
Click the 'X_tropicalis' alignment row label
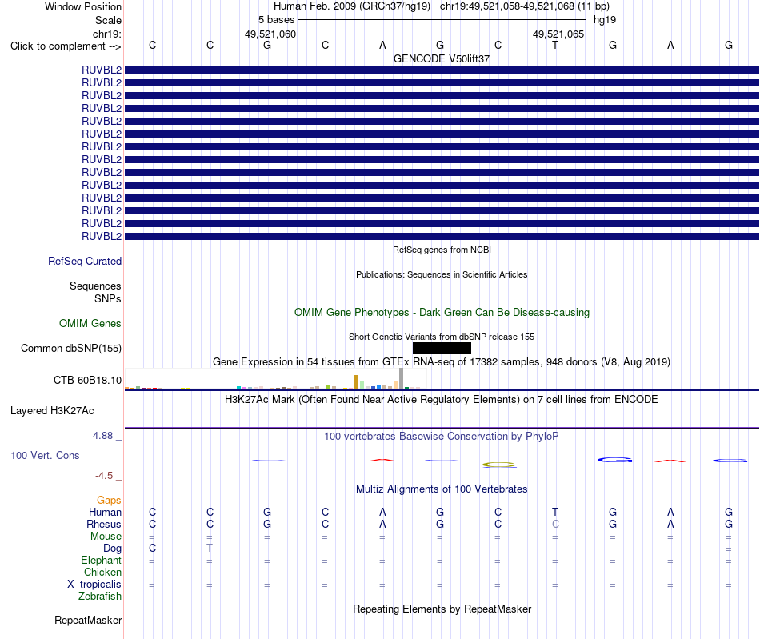[x=94, y=585]
